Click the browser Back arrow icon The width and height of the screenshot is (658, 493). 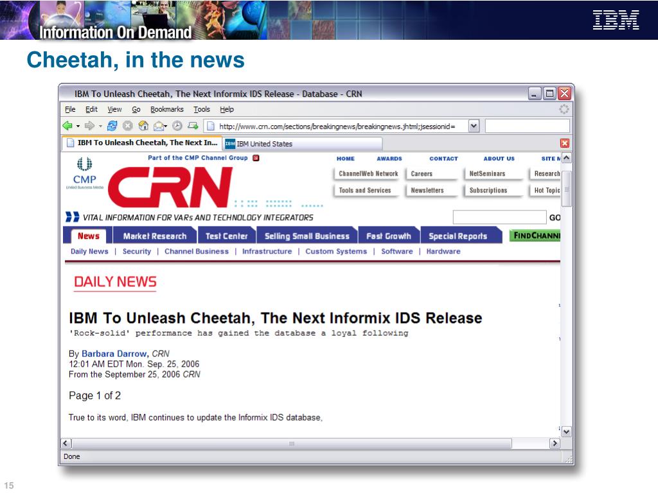tap(67, 126)
